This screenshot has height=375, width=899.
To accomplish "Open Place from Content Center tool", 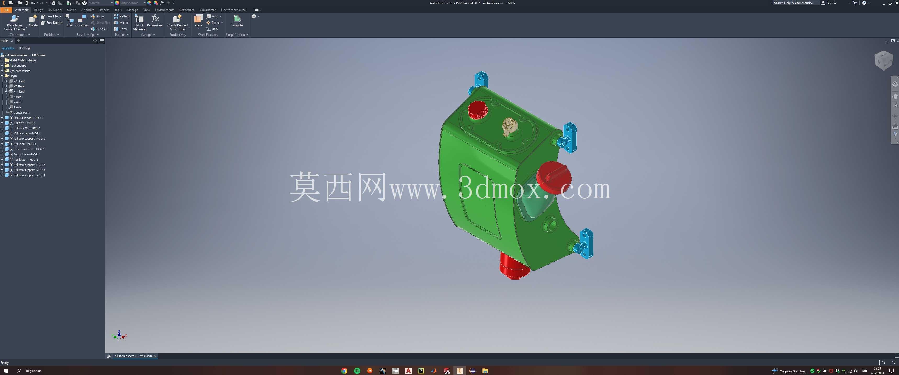I will click(14, 22).
